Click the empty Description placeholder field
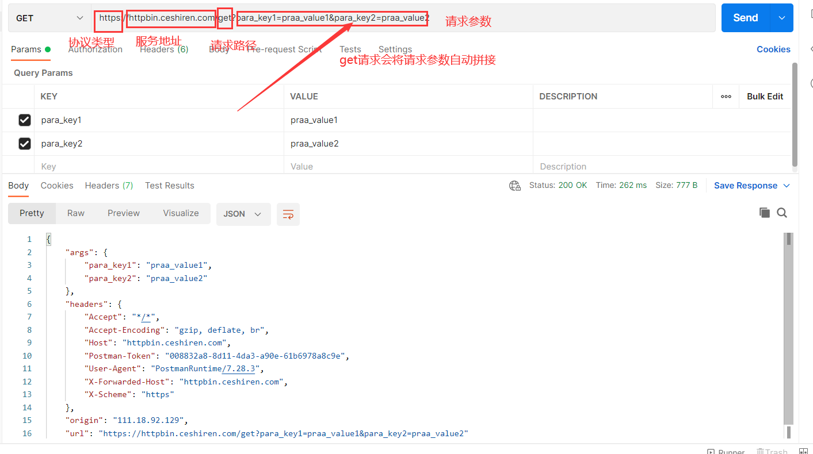Screen dimensions: 813x454 pos(662,167)
